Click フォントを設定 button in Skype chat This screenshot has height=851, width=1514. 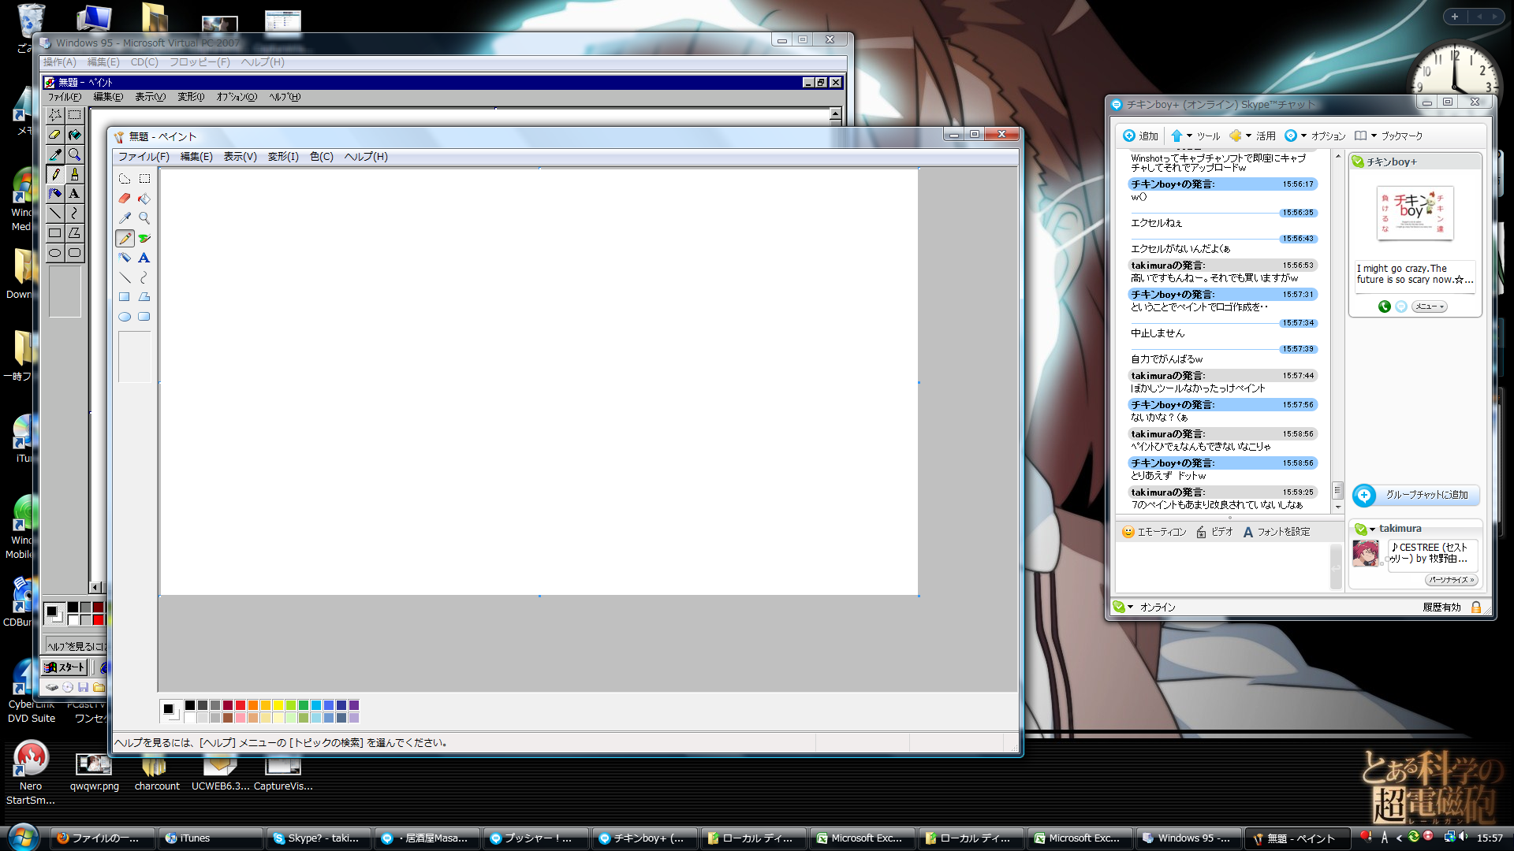[x=1277, y=532]
